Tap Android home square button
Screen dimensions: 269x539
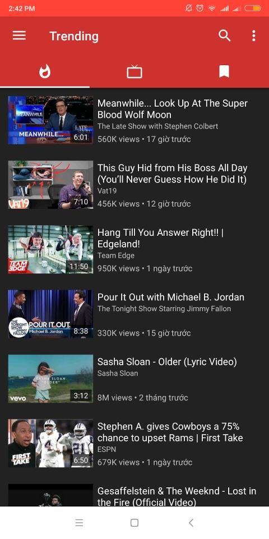134,523
